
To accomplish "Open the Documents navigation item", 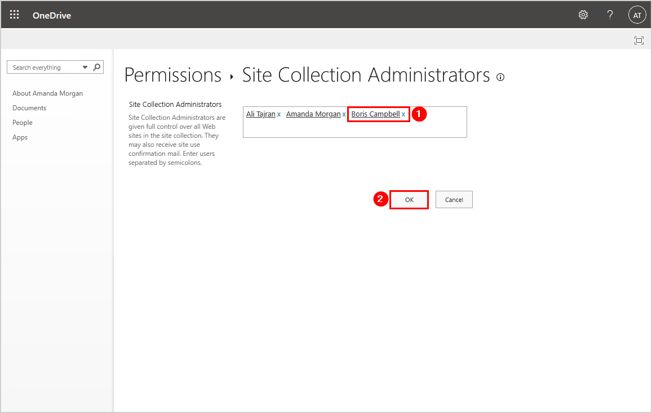I will click(x=29, y=108).
